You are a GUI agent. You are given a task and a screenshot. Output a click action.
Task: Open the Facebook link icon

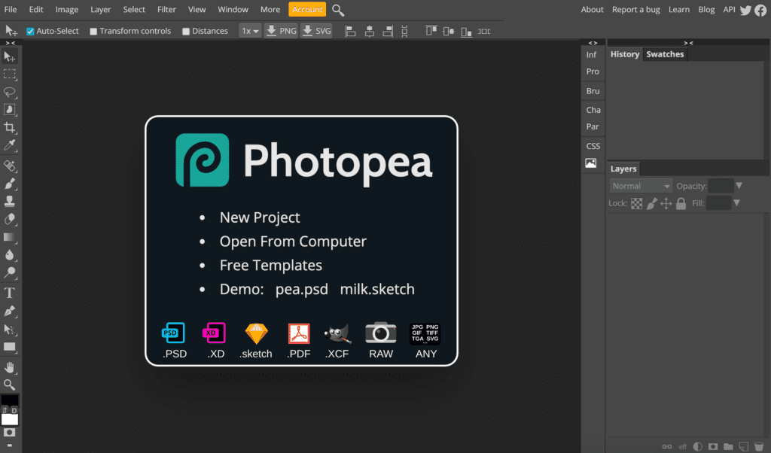click(760, 10)
